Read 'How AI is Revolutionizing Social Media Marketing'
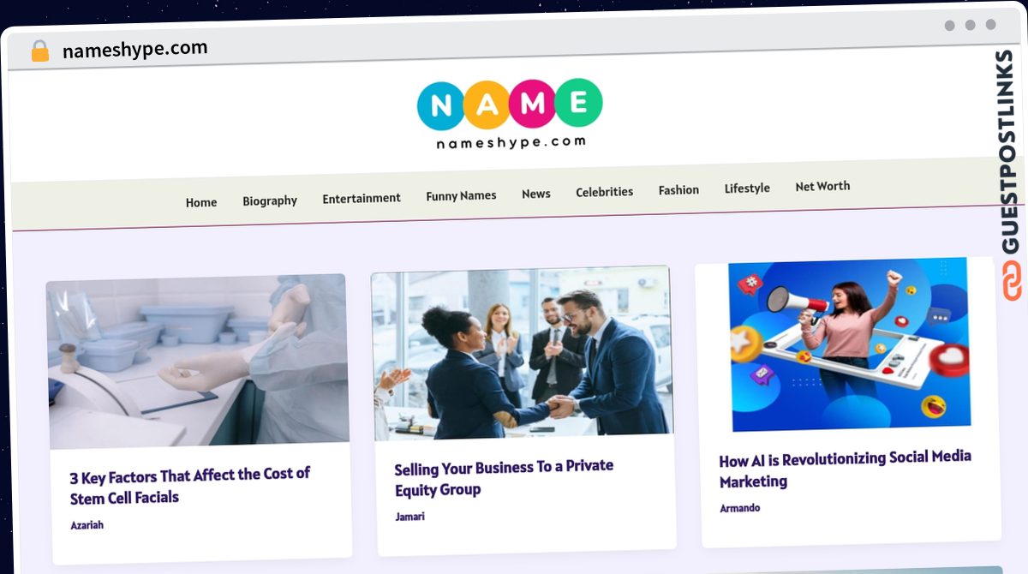The width and height of the screenshot is (1028, 574). pyautogui.click(x=846, y=469)
